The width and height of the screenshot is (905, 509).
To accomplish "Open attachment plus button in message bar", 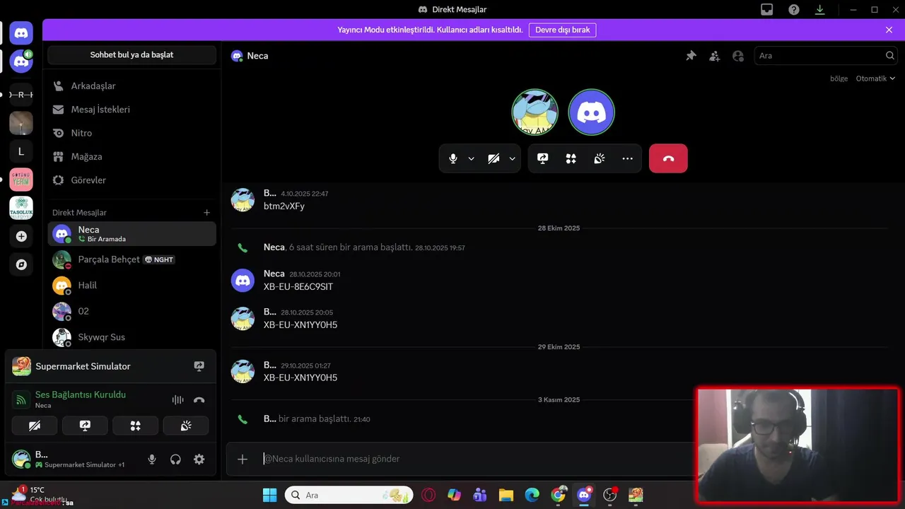I will click(x=243, y=459).
